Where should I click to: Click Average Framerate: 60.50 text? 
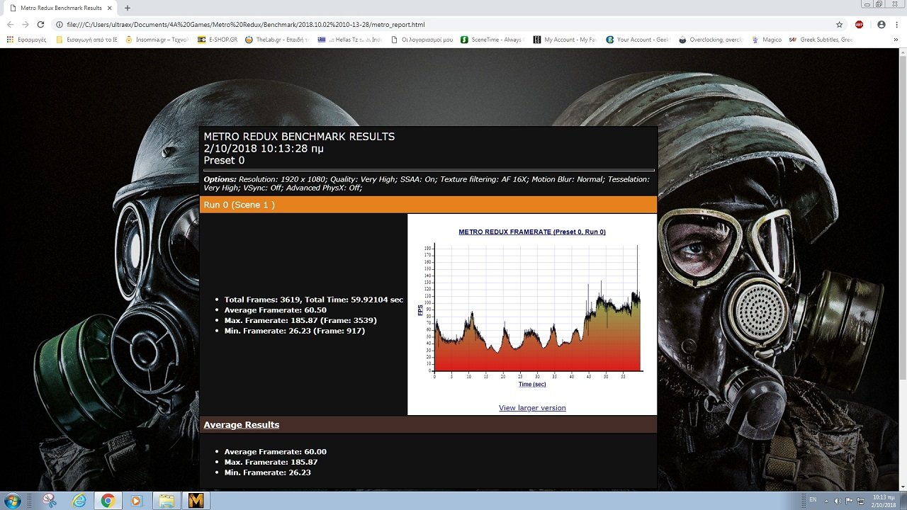[x=275, y=310]
